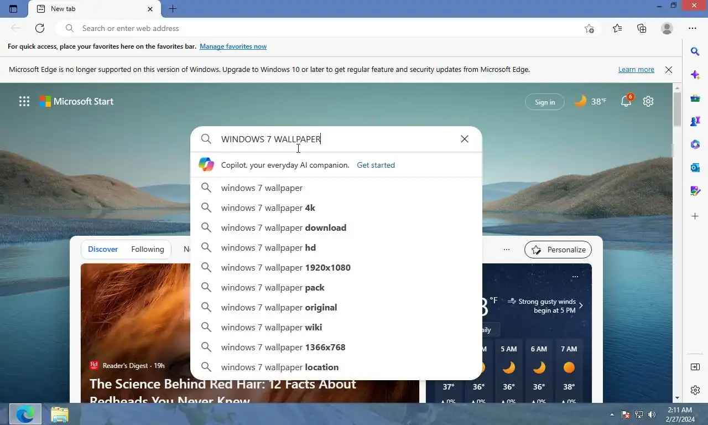Viewport: 708px width, 425px height.
Task: Open sidebar Outlook icon
Action: [x=695, y=168]
